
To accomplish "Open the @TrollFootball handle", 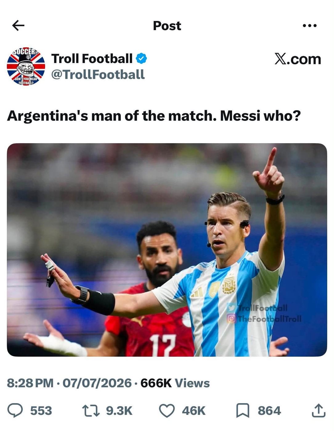I will pos(98,75).
